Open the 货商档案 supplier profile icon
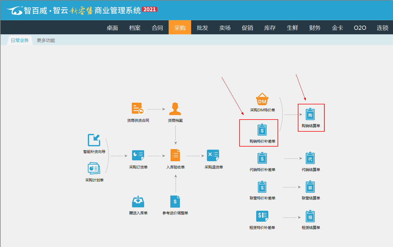This screenshot has height=247, width=393. pyautogui.click(x=175, y=109)
